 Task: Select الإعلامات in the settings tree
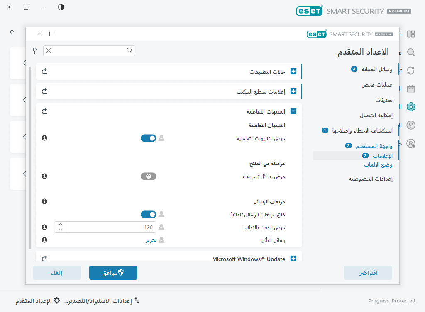tap(381, 155)
